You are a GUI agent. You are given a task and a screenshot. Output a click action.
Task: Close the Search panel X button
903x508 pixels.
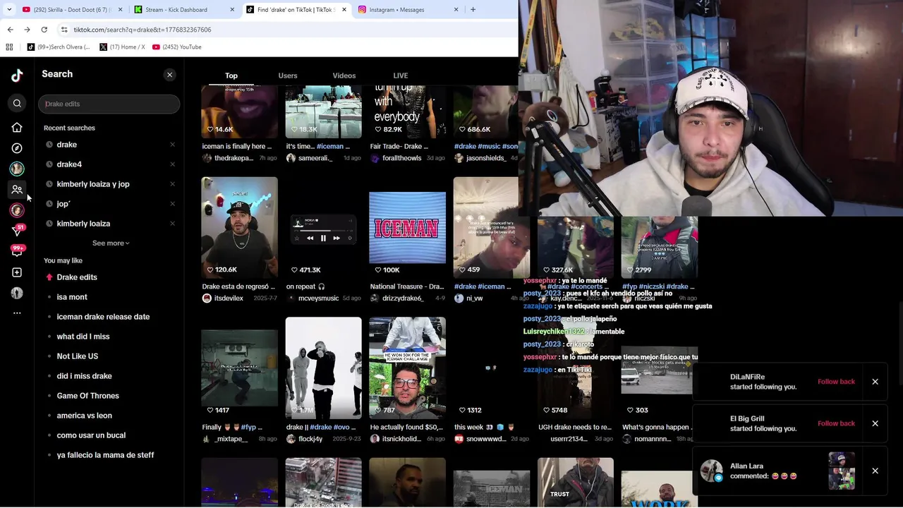click(169, 75)
